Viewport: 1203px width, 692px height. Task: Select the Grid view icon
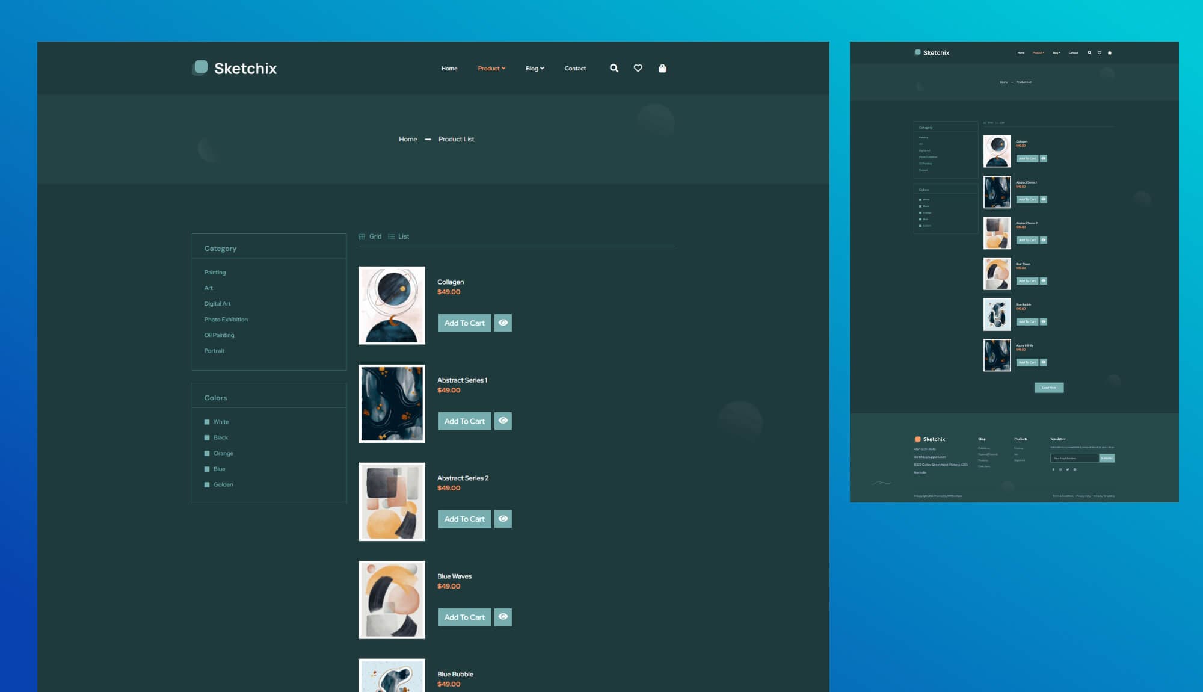[x=362, y=236]
